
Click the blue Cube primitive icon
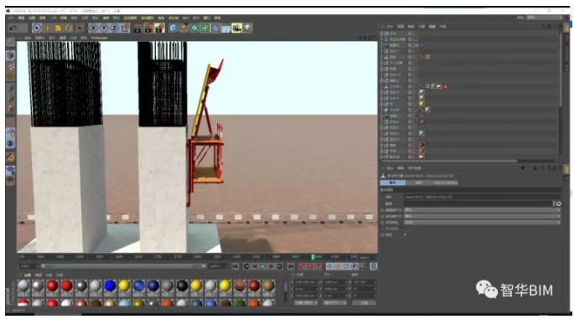pyautogui.click(x=173, y=28)
